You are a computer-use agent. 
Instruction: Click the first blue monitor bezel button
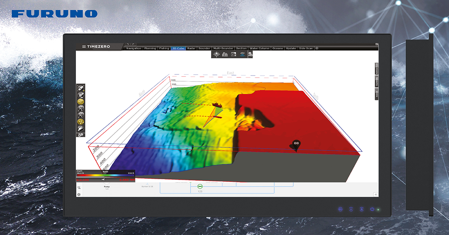click(x=340, y=209)
